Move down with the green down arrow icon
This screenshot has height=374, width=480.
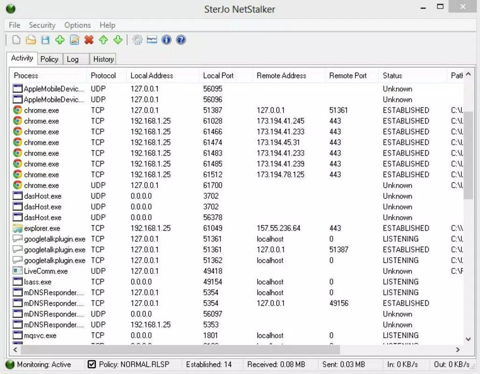tap(118, 40)
